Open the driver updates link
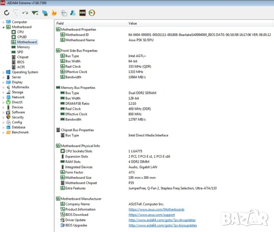This screenshot has width=274, height=232. [x=162, y=220]
